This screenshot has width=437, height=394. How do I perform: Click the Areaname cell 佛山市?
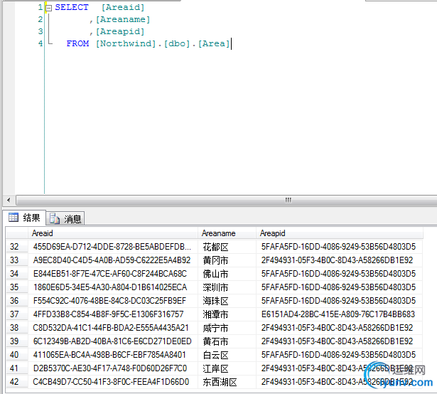point(227,274)
